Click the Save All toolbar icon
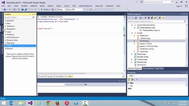The width and height of the screenshot is (189, 106). click(26, 9)
